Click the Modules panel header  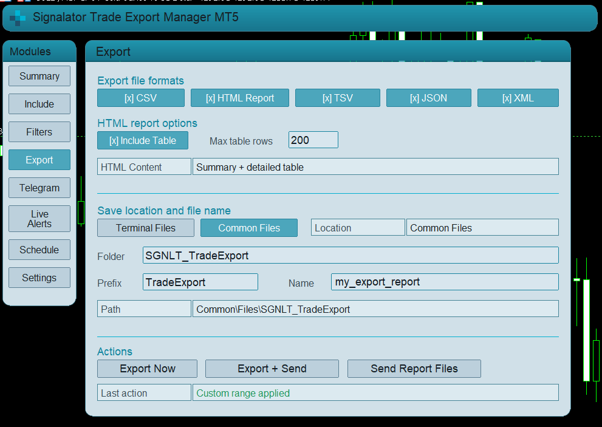[x=39, y=51]
